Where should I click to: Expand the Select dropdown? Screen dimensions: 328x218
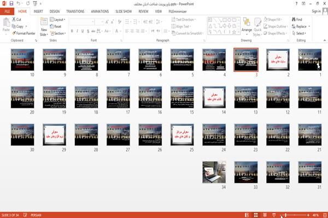click(x=299, y=33)
